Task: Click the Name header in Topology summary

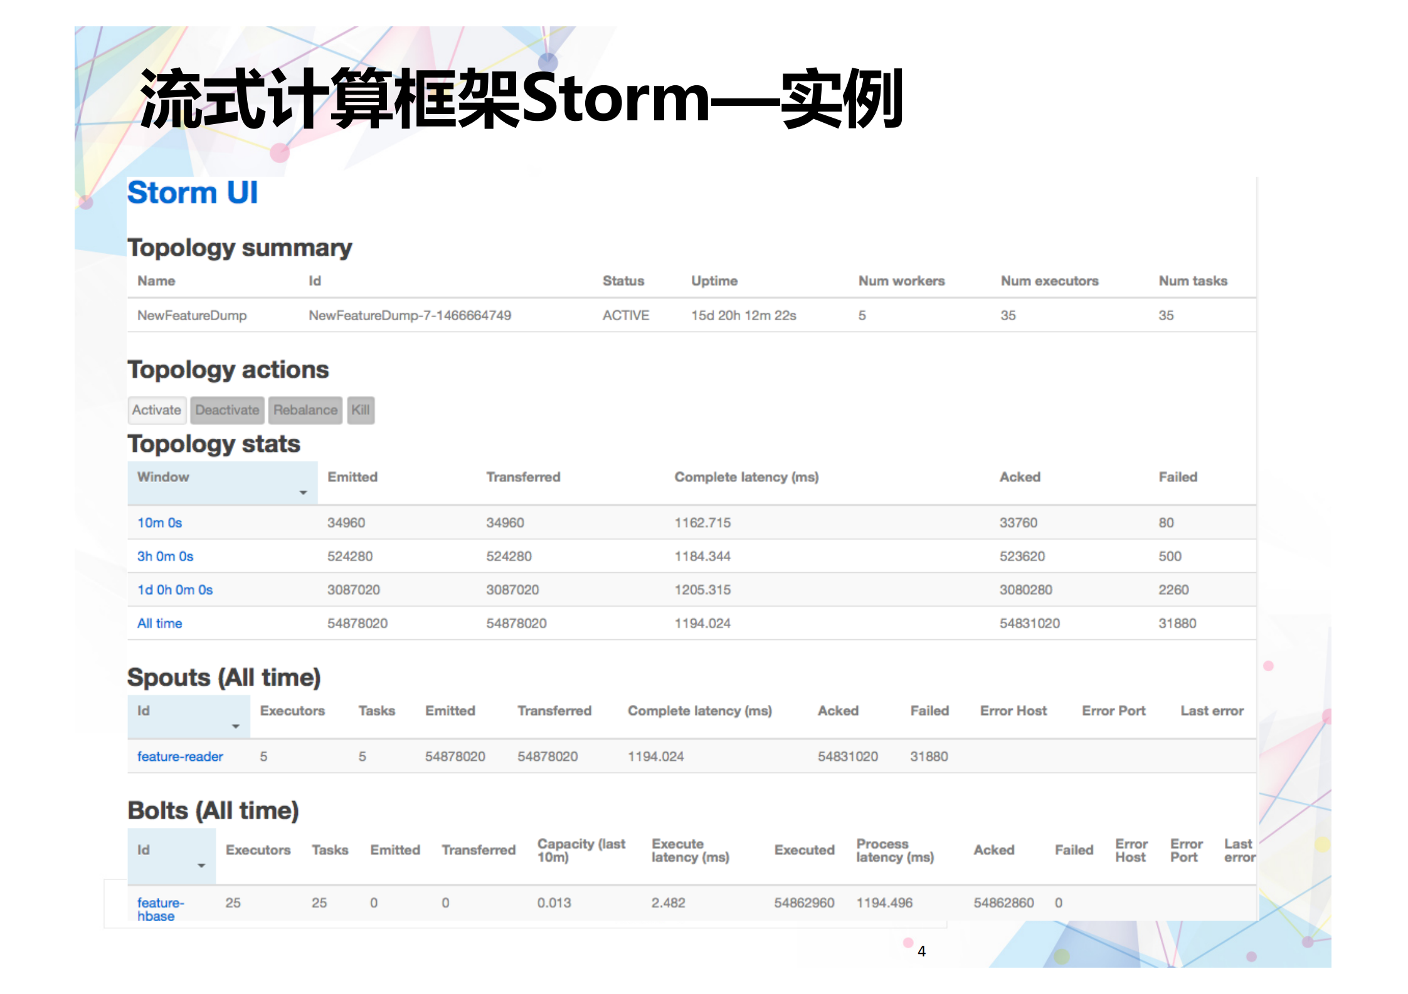Action: 156,281
